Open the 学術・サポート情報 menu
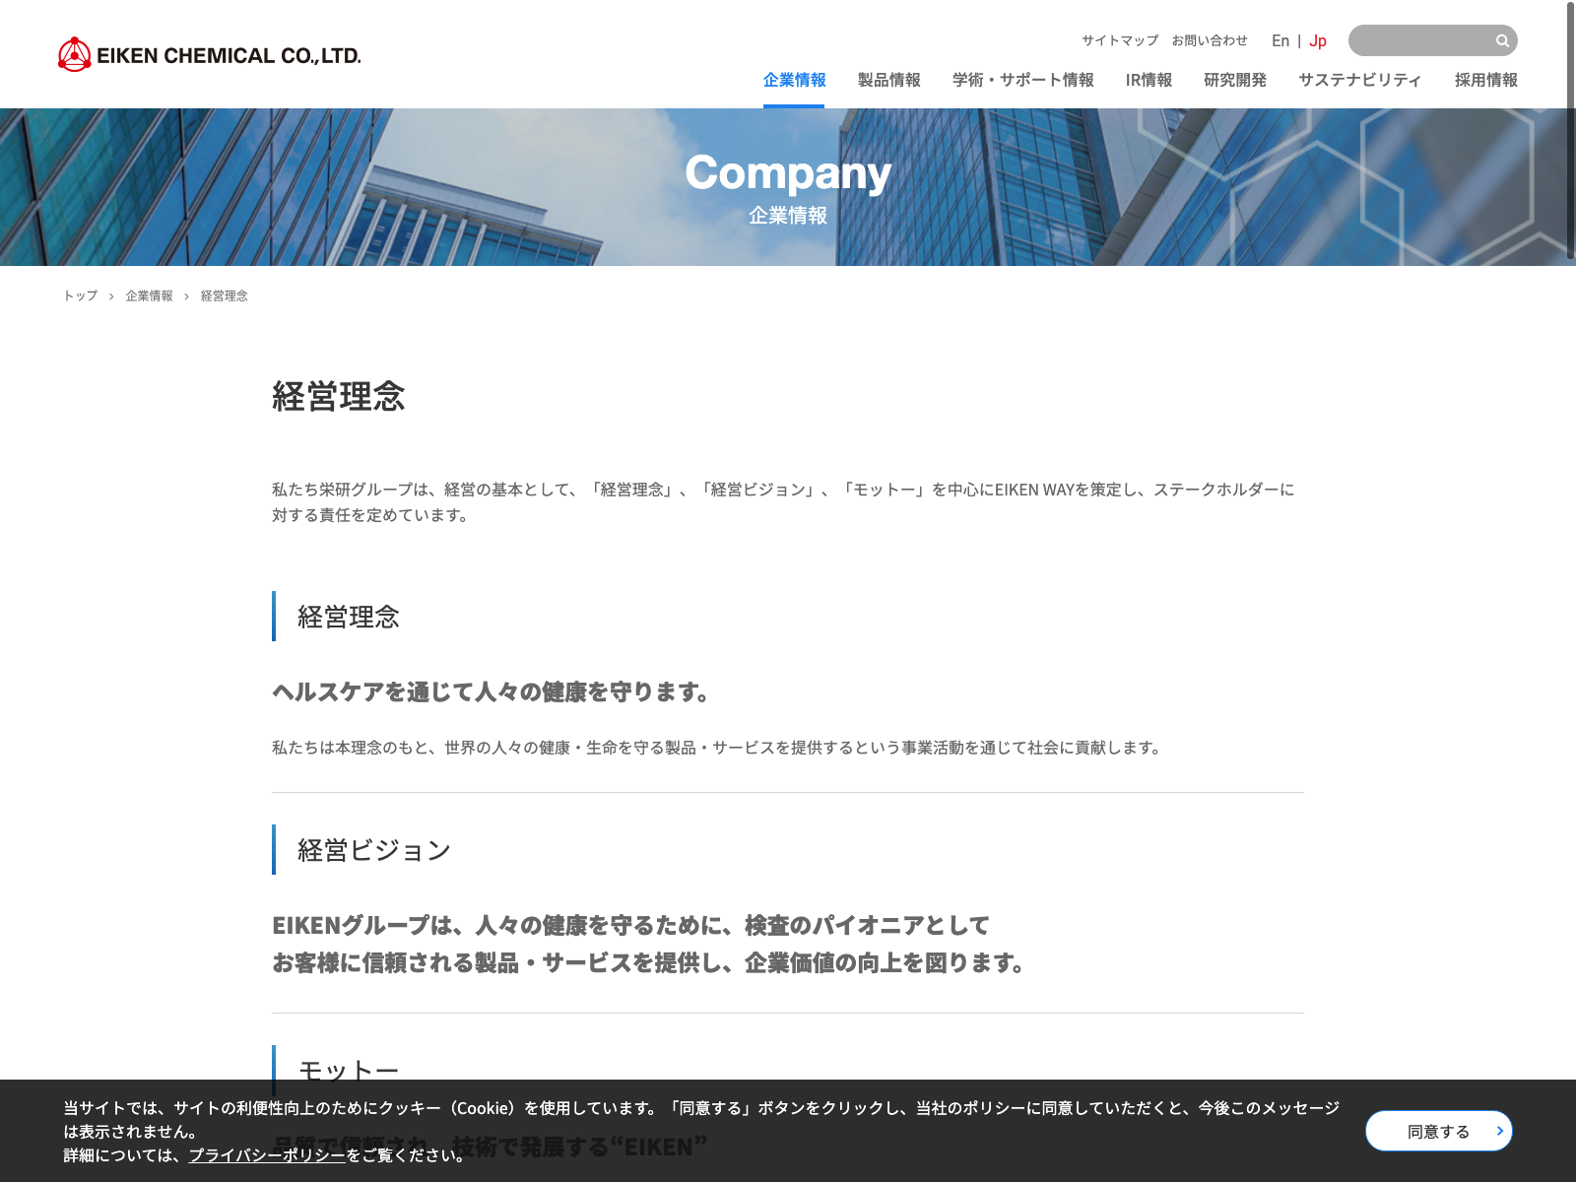Viewport: 1576px width, 1182px height. (1022, 80)
